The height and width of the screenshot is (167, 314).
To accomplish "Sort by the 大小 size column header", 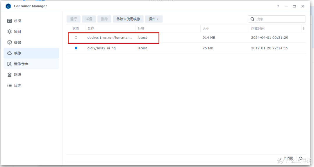I will pos(224,28).
